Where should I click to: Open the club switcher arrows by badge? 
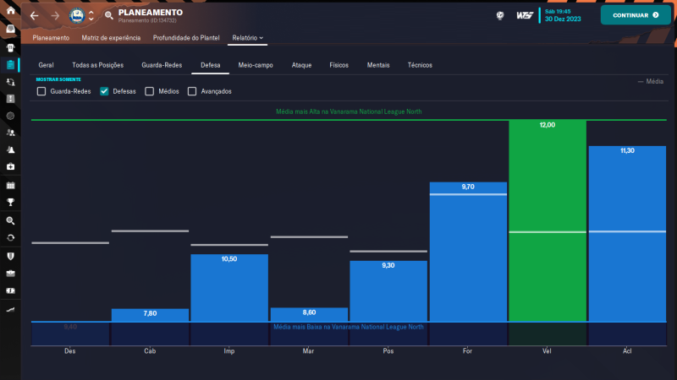[91, 16]
